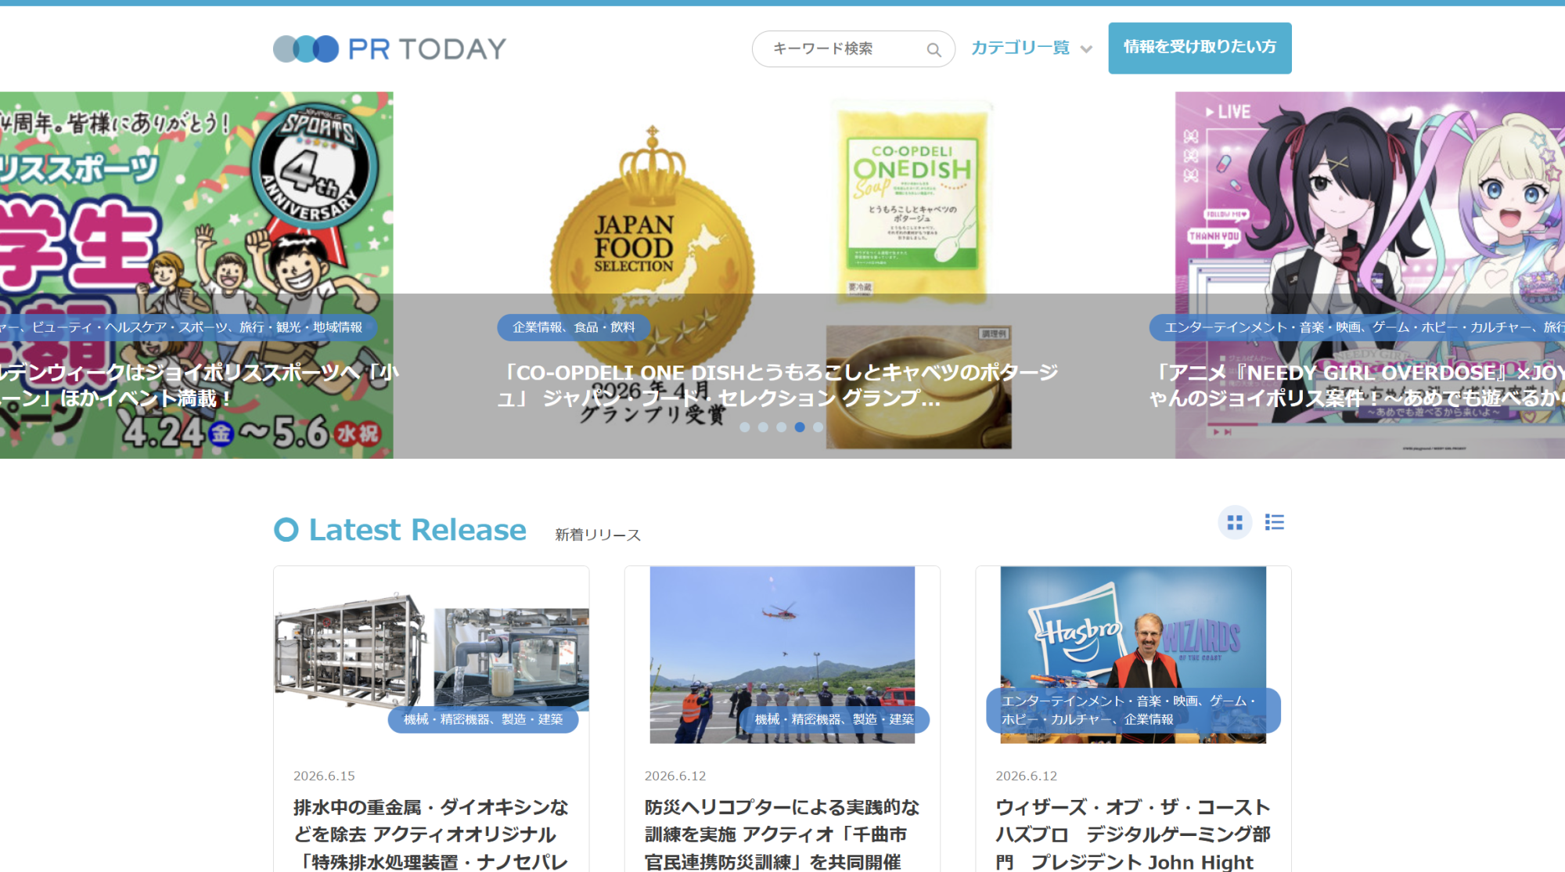The width and height of the screenshot is (1565, 872).
Task: Open the 企業情報、食品・飲料 category tag
Action: pos(574,327)
